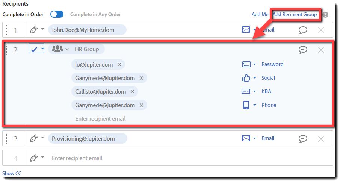Click the Password authentication icon
This screenshot has width=346, height=188.
246,64
